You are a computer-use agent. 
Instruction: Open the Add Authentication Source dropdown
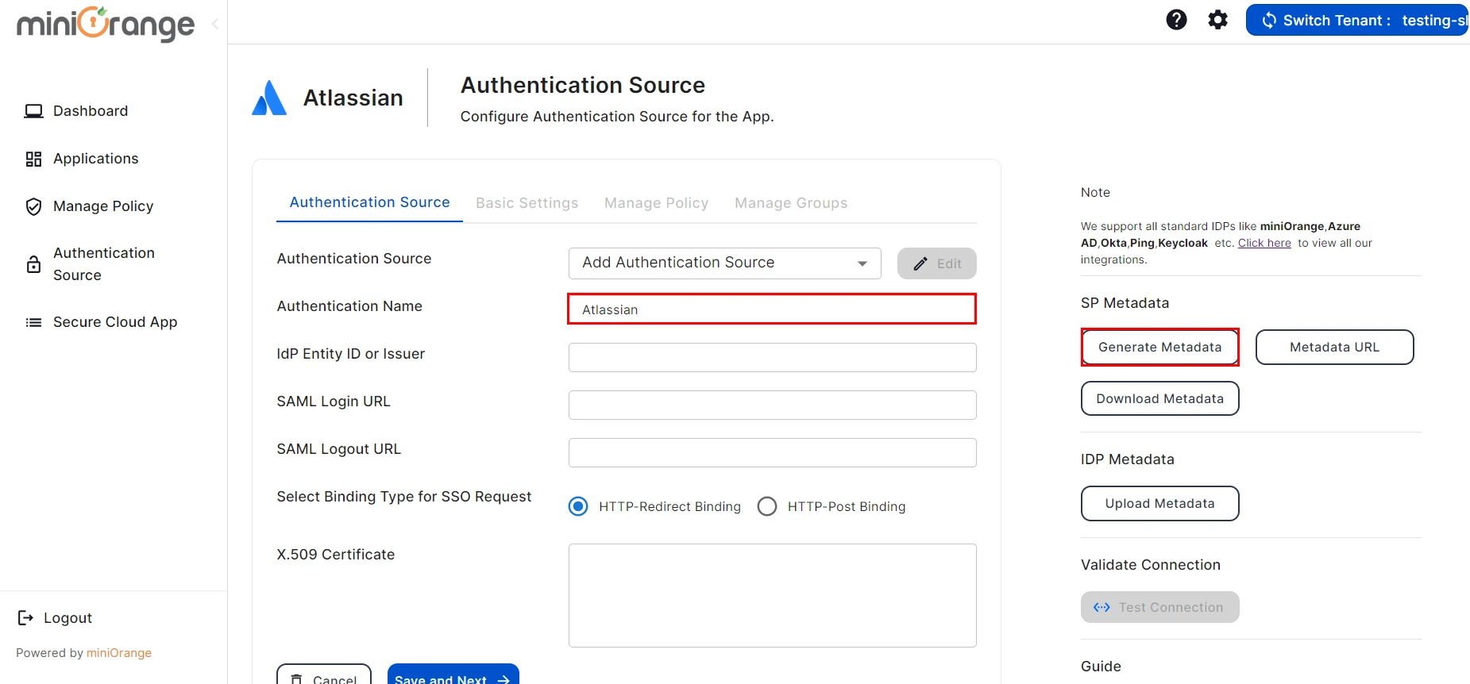725,263
